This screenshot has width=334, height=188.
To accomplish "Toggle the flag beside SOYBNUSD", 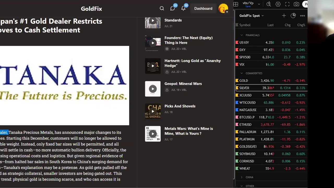I will coord(237,154).
